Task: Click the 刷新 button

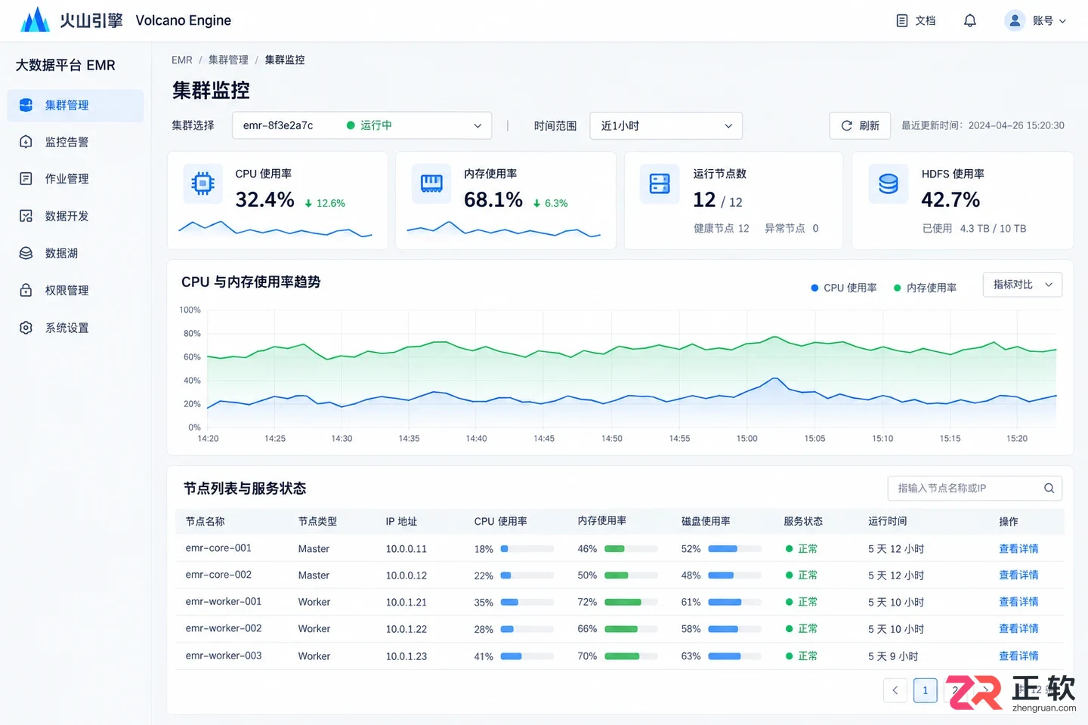Action: coord(861,125)
